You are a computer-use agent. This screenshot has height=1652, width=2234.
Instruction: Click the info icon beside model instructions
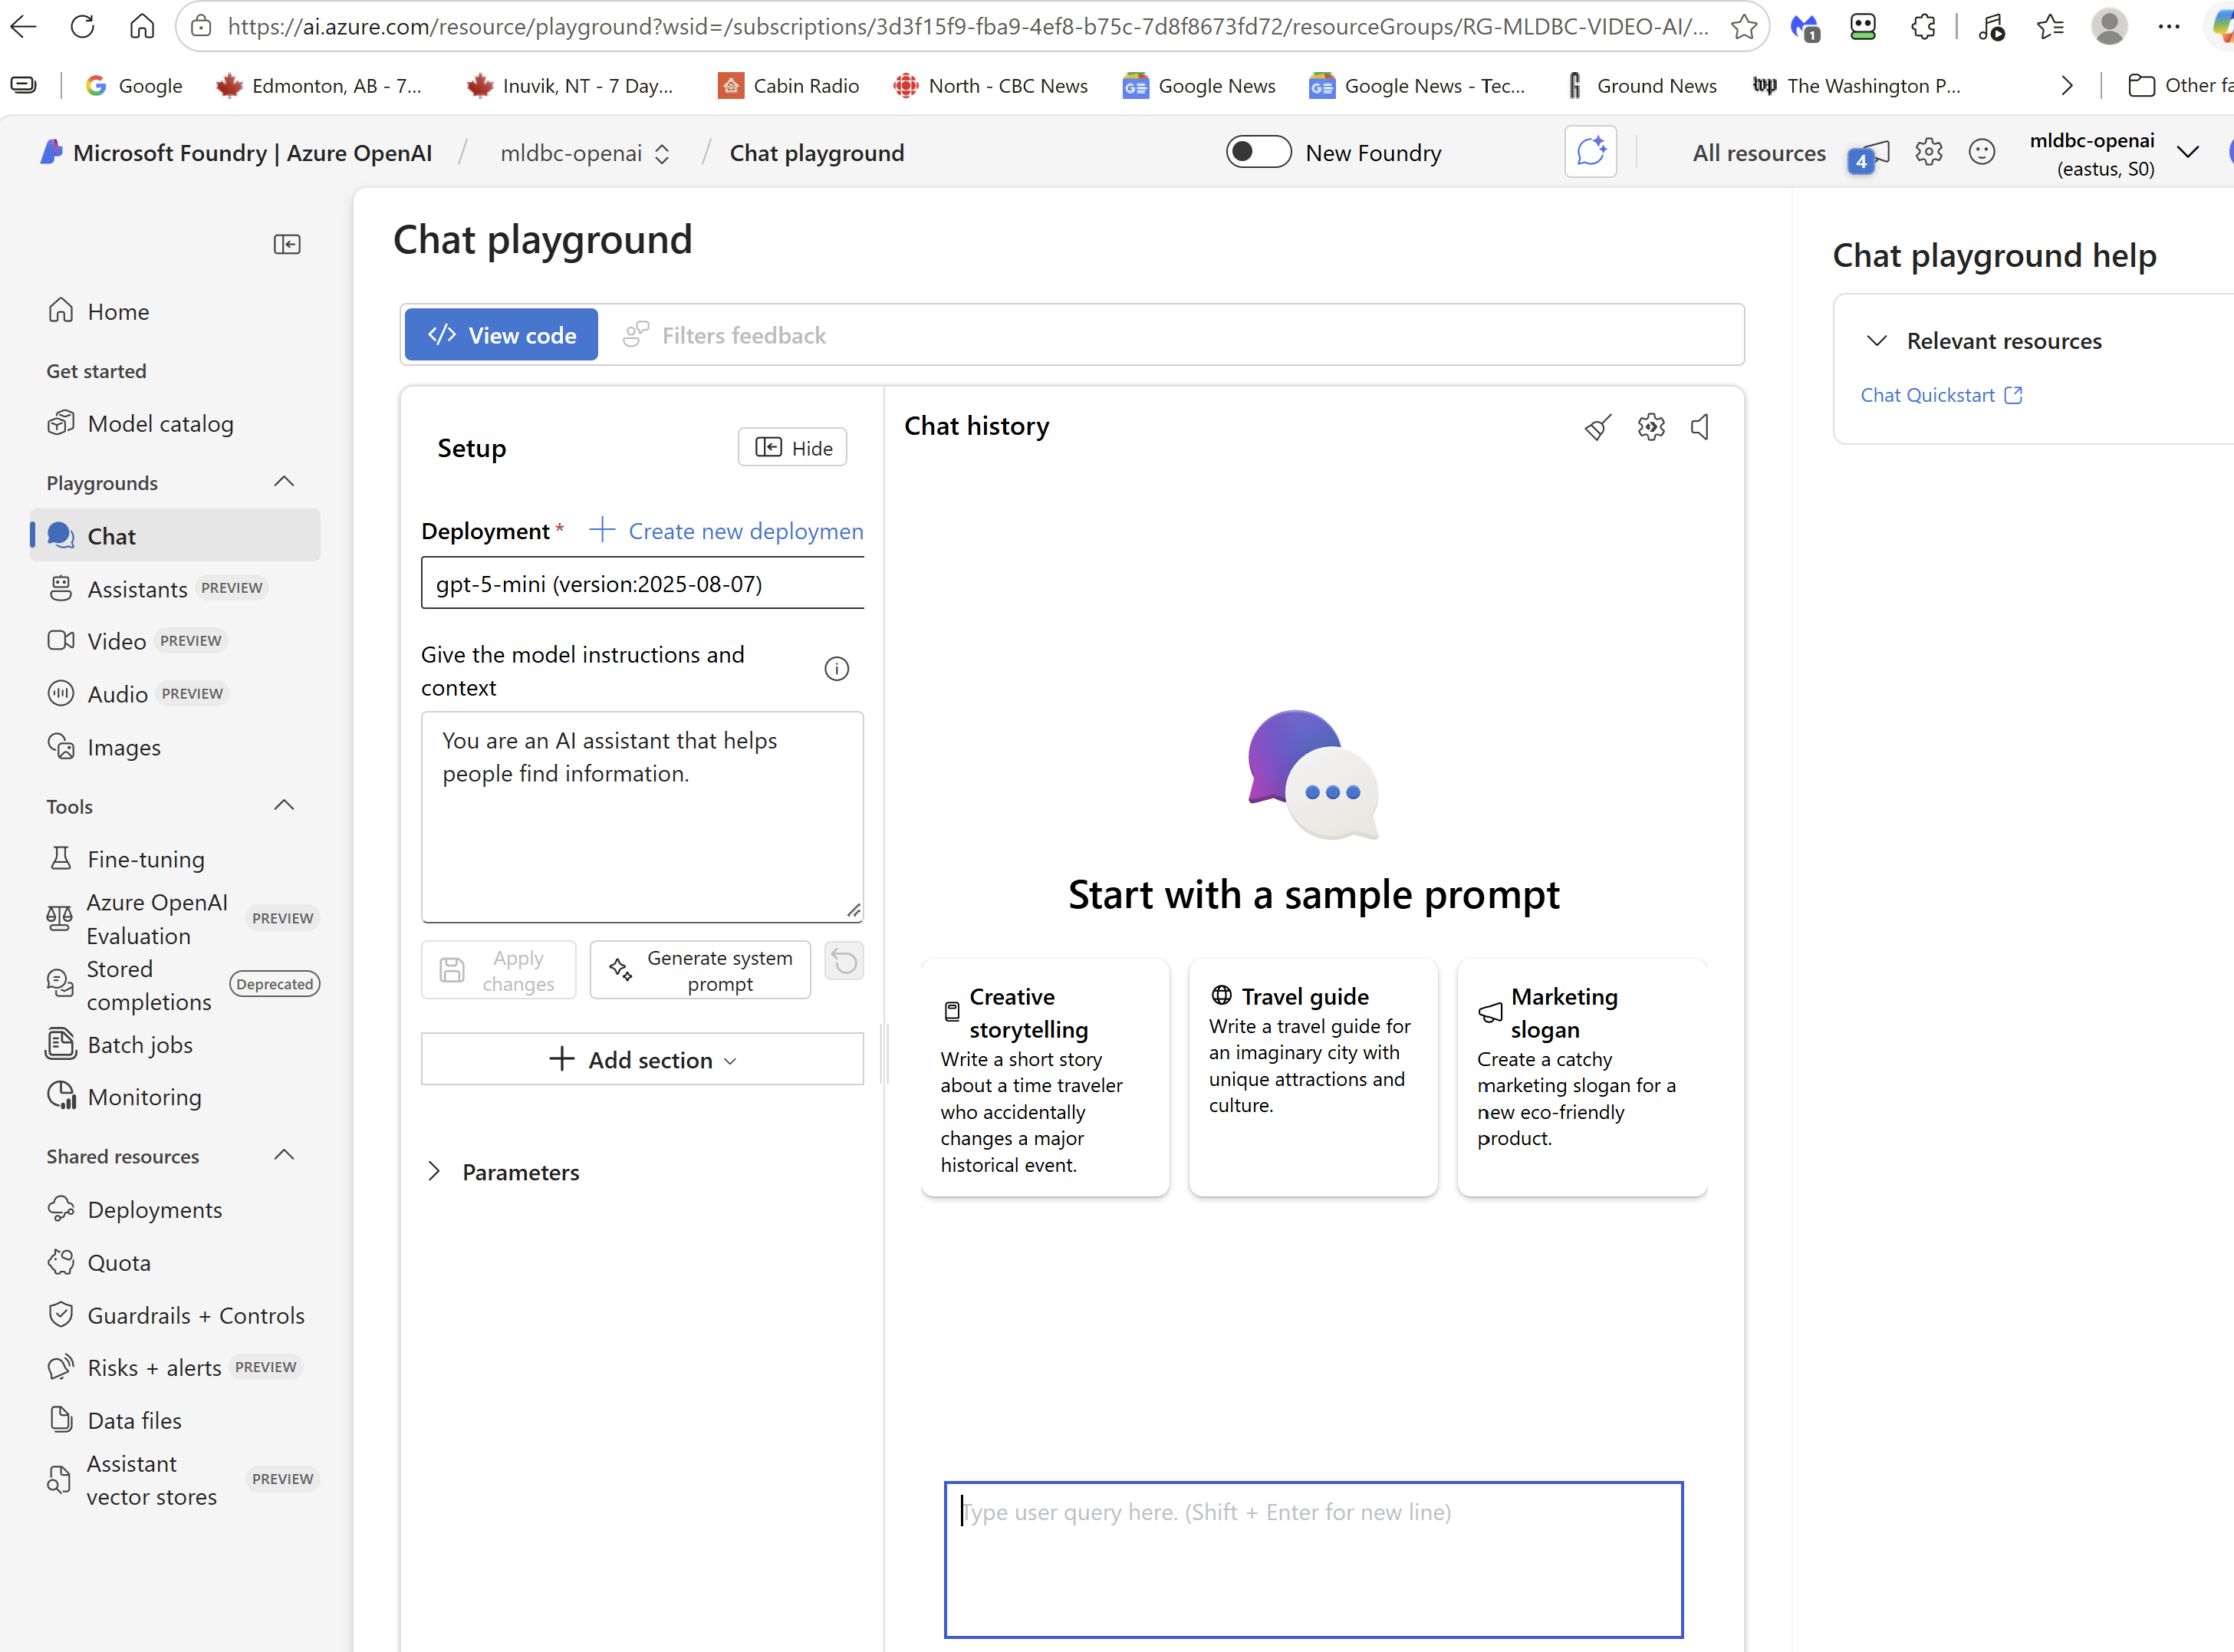836,669
